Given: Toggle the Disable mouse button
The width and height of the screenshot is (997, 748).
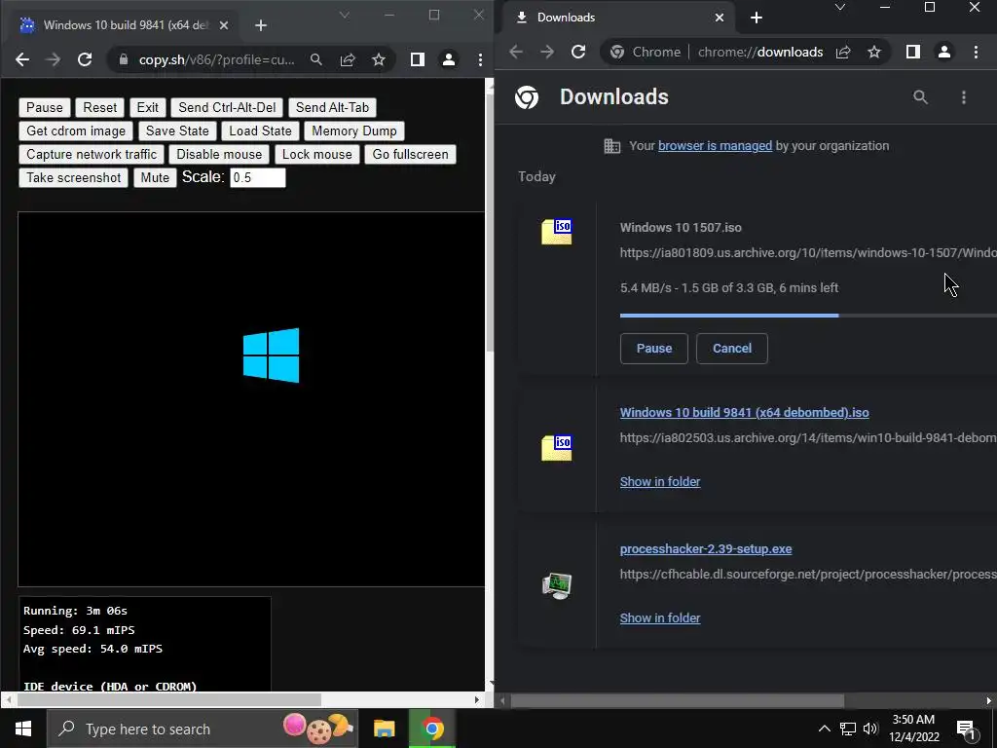Looking at the screenshot, I should [219, 155].
